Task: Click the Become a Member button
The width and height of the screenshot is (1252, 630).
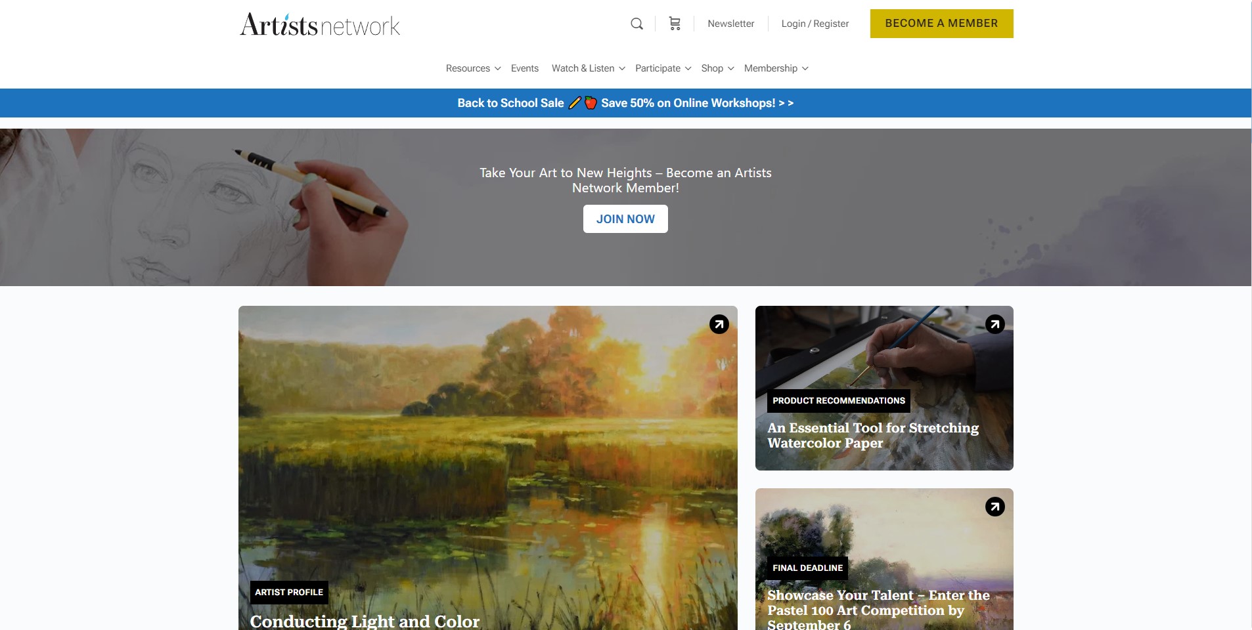Action: [x=941, y=24]
